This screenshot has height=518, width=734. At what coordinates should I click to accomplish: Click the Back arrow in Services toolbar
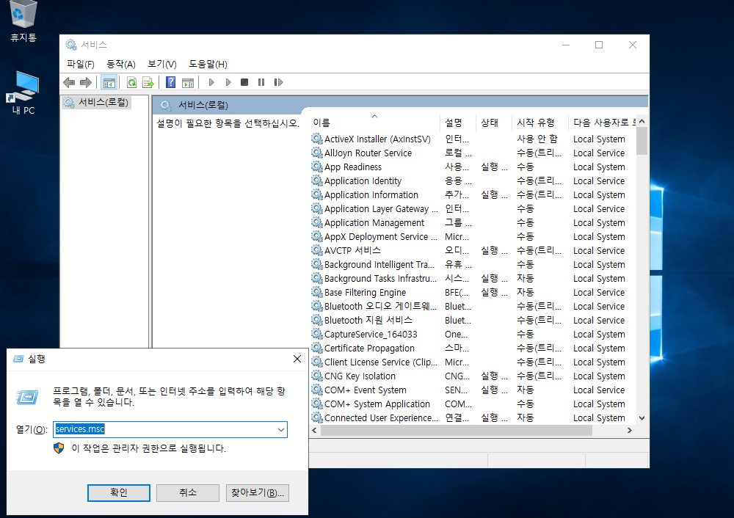69,83
